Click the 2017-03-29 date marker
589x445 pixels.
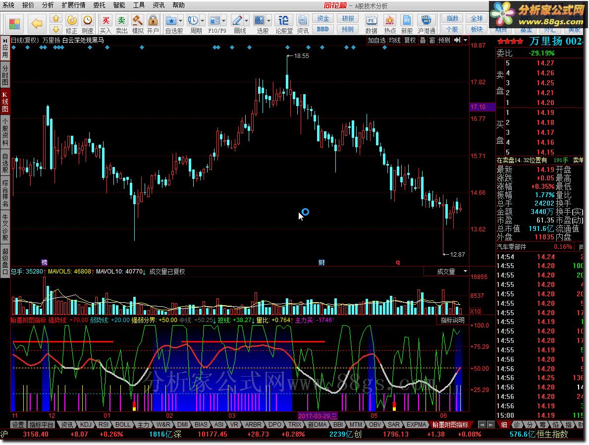[317, 416]
